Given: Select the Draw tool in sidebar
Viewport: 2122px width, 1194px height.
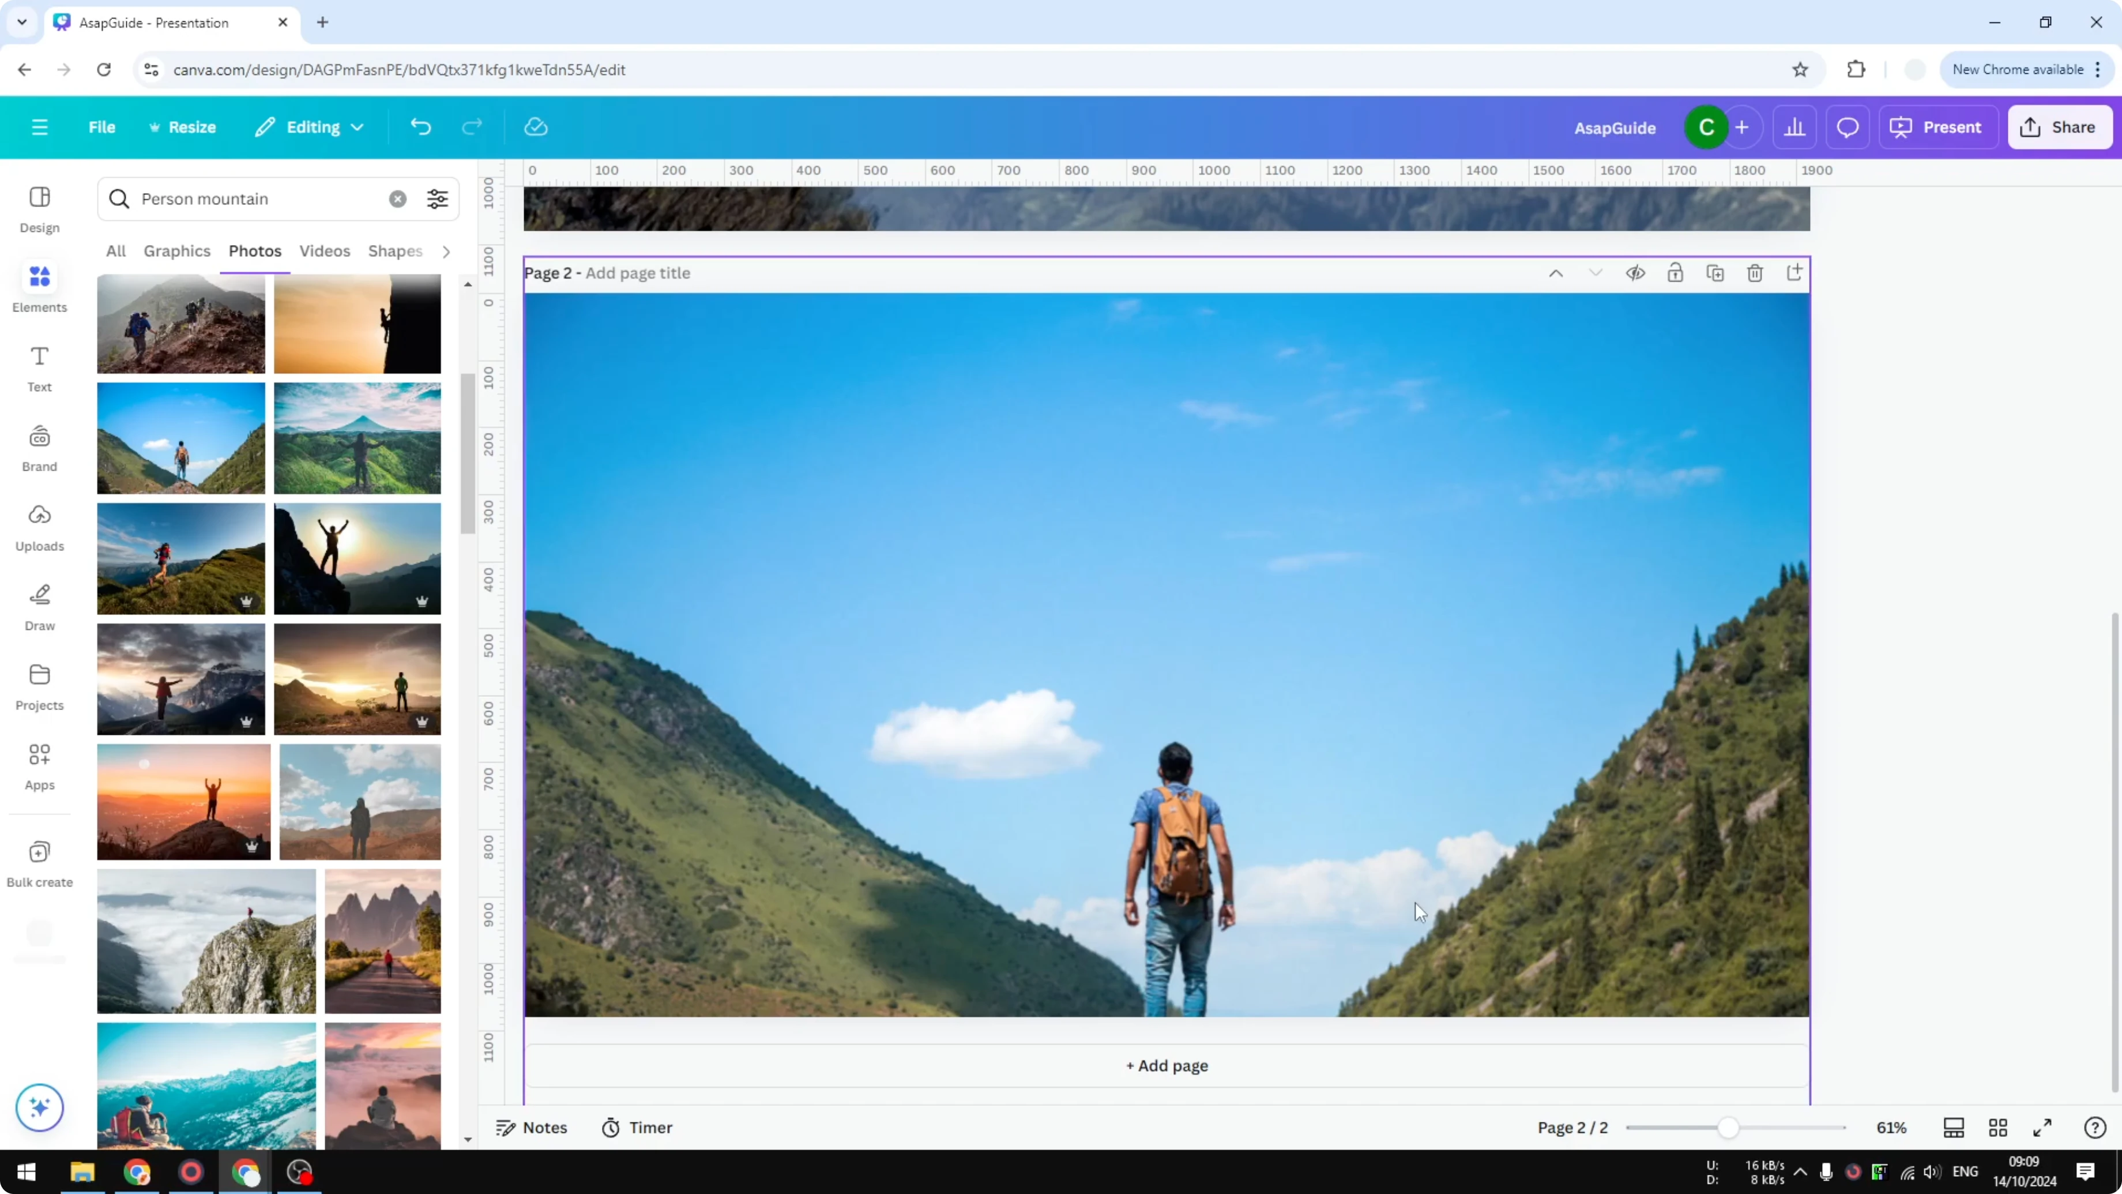Looking at the screenshot, I should coord(39,606).
